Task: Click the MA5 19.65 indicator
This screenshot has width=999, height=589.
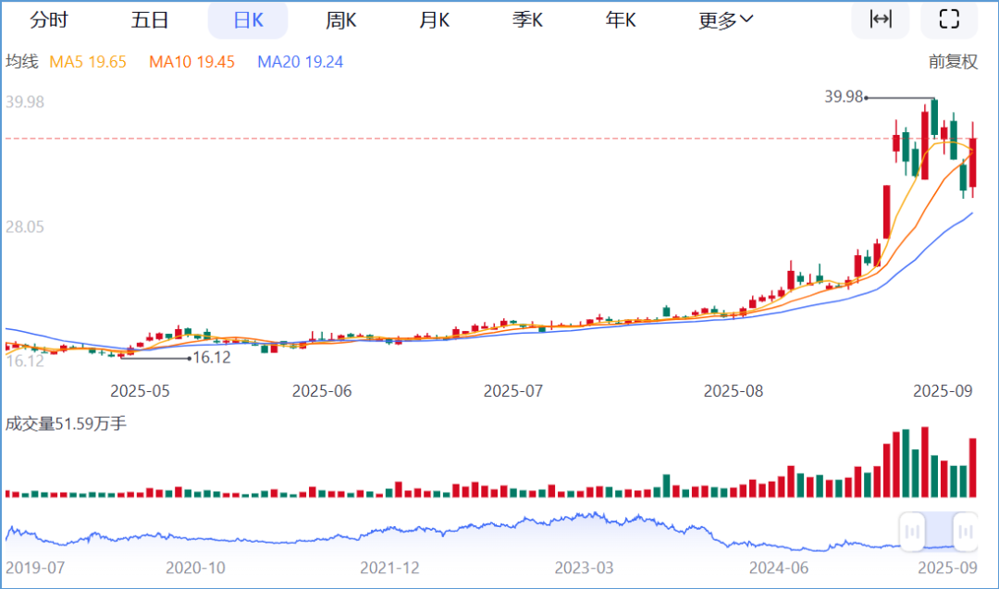Action: coord(88,62)
